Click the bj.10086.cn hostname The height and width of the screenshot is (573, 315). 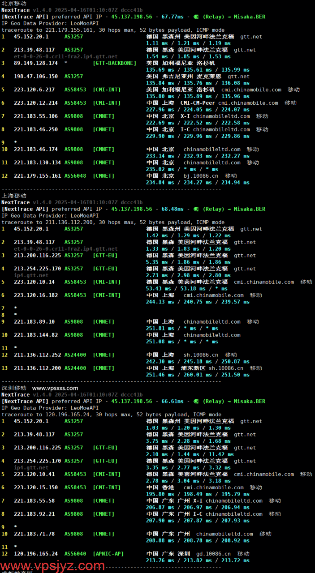[x=201, y=176]
